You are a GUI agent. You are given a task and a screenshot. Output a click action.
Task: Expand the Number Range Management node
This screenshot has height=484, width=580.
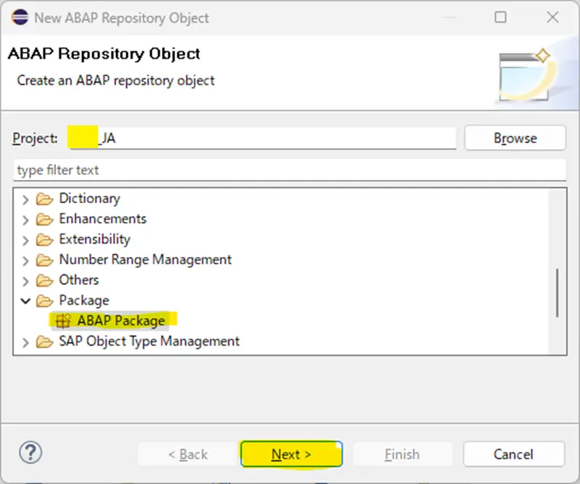pos(25,261)
